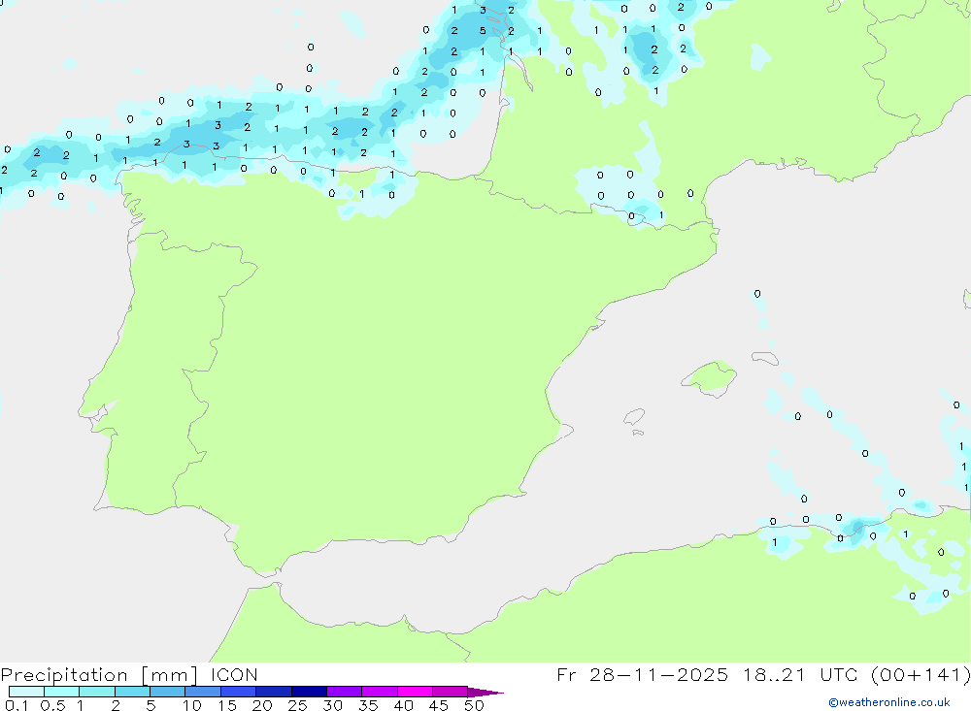Click the 'Fr 28-11-2025' date text
This screenshot has width=971, height=711.
642,674
